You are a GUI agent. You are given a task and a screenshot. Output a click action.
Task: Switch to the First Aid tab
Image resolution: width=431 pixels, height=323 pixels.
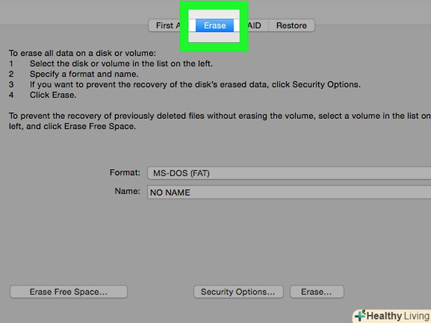164,25
